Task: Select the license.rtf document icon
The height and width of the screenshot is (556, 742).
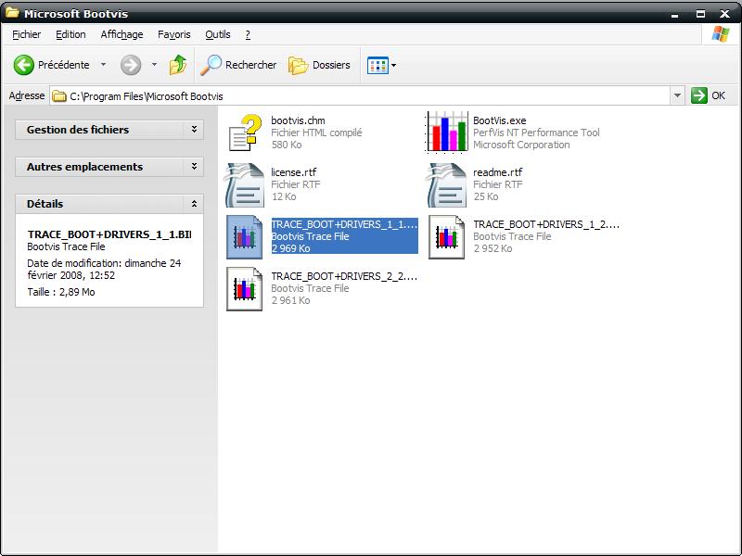Action: (245, 184)
